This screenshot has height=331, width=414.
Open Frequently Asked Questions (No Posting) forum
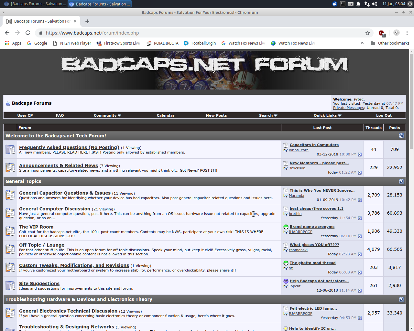pos(69,147)
